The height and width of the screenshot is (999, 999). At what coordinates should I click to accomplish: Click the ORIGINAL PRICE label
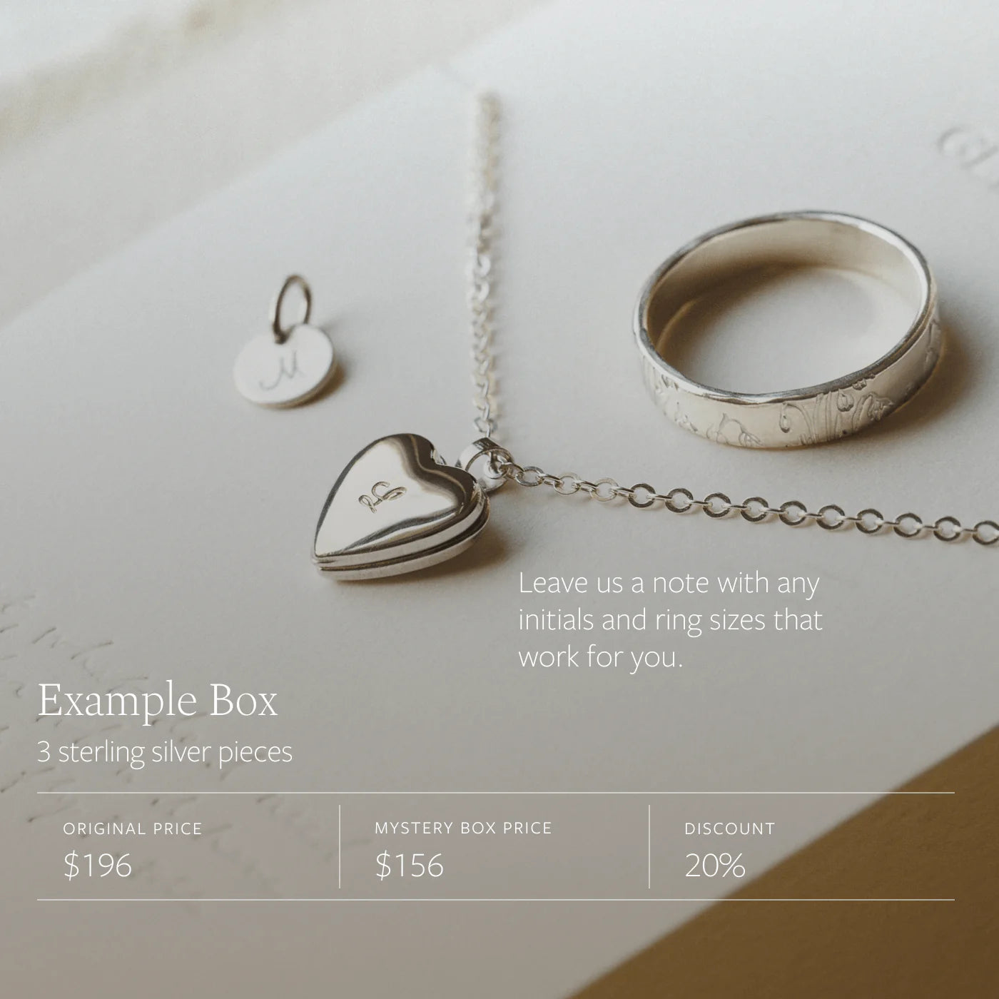point(133,829)
